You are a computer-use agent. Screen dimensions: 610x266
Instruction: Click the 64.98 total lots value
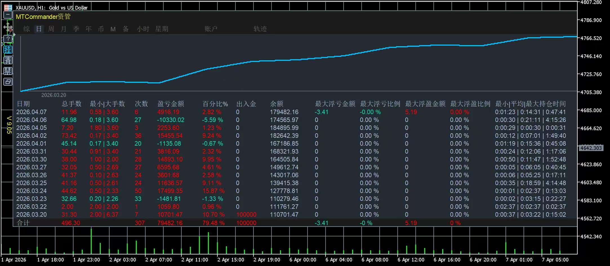pos(69,120)
